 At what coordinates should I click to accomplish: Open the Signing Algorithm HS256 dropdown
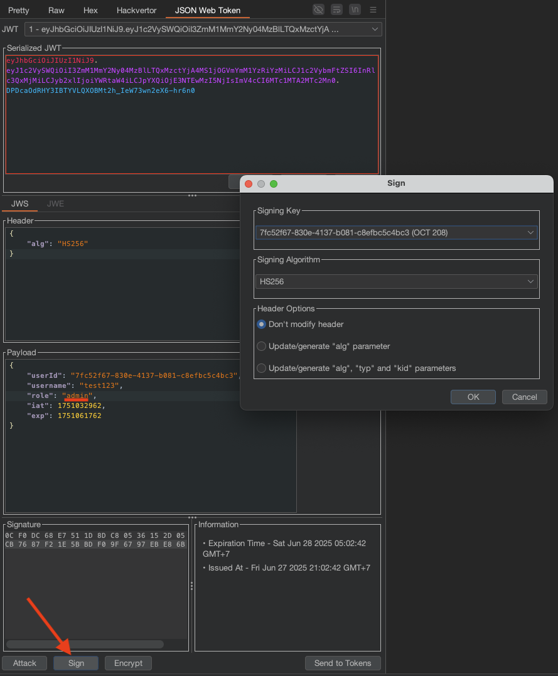[x=396, y=282]
